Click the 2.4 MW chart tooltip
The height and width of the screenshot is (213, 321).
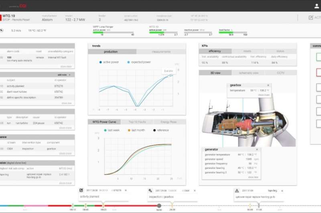[x=169, y=71]
